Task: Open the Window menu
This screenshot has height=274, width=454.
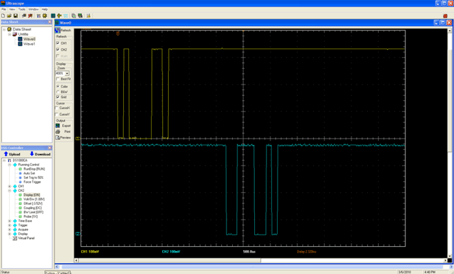Action: point(33,9)
